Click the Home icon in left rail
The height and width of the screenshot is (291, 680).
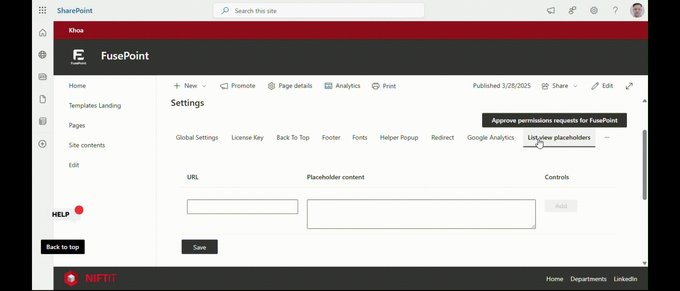click(x=42, y=33)
